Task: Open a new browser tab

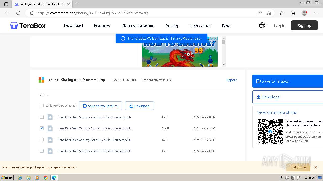Action: click(x=77, y=4)
